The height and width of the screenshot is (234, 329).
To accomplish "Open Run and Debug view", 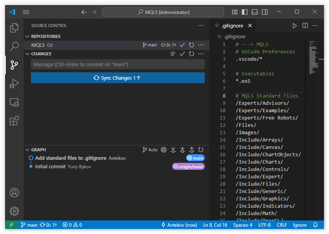I will click(14, 83).
